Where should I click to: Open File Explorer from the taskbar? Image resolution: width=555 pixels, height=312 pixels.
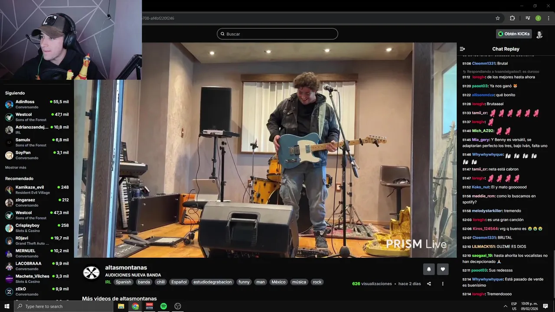tap(121, 306)
